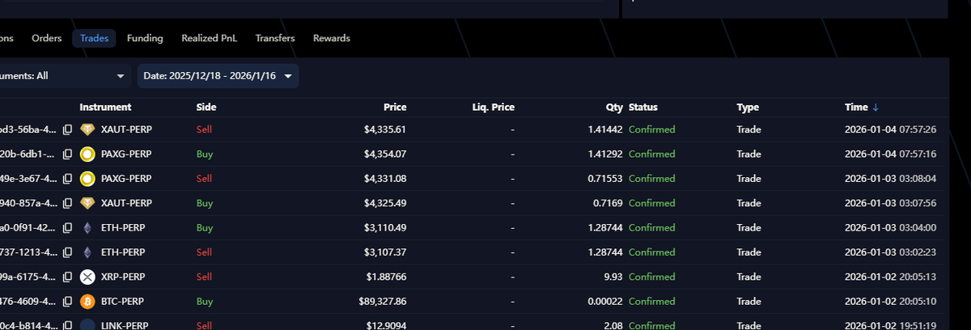Copy trade ID in PAXG-PERP $4,354.07 row
The width and height of the screenshot is (971, 330).
tap(68, 154)
